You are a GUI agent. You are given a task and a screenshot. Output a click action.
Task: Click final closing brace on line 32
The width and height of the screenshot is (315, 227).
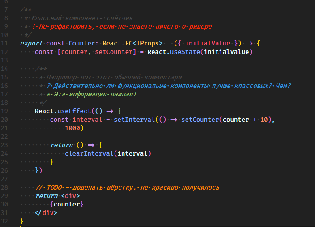(21, 221)
